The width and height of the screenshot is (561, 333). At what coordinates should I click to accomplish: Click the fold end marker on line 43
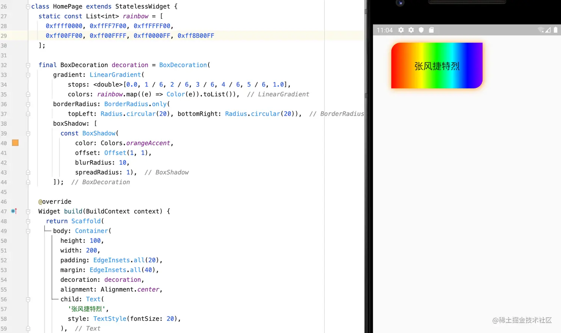(28, 172)
